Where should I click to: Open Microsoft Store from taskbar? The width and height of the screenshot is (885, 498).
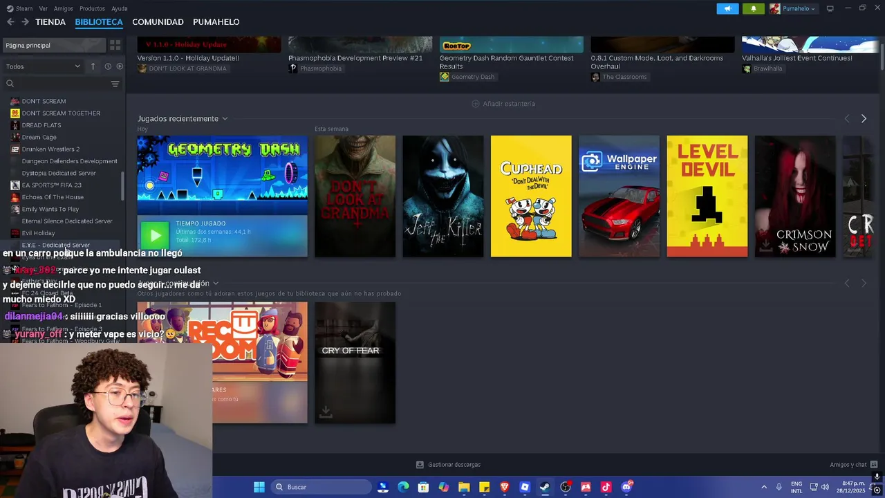point(423,487)
